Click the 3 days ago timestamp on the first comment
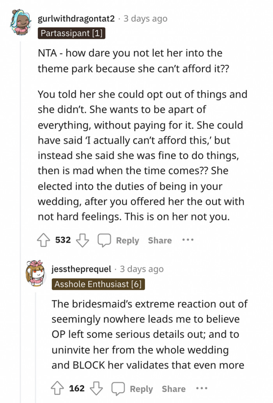Viewport: 273px width, 403px height. pos(145,18)
